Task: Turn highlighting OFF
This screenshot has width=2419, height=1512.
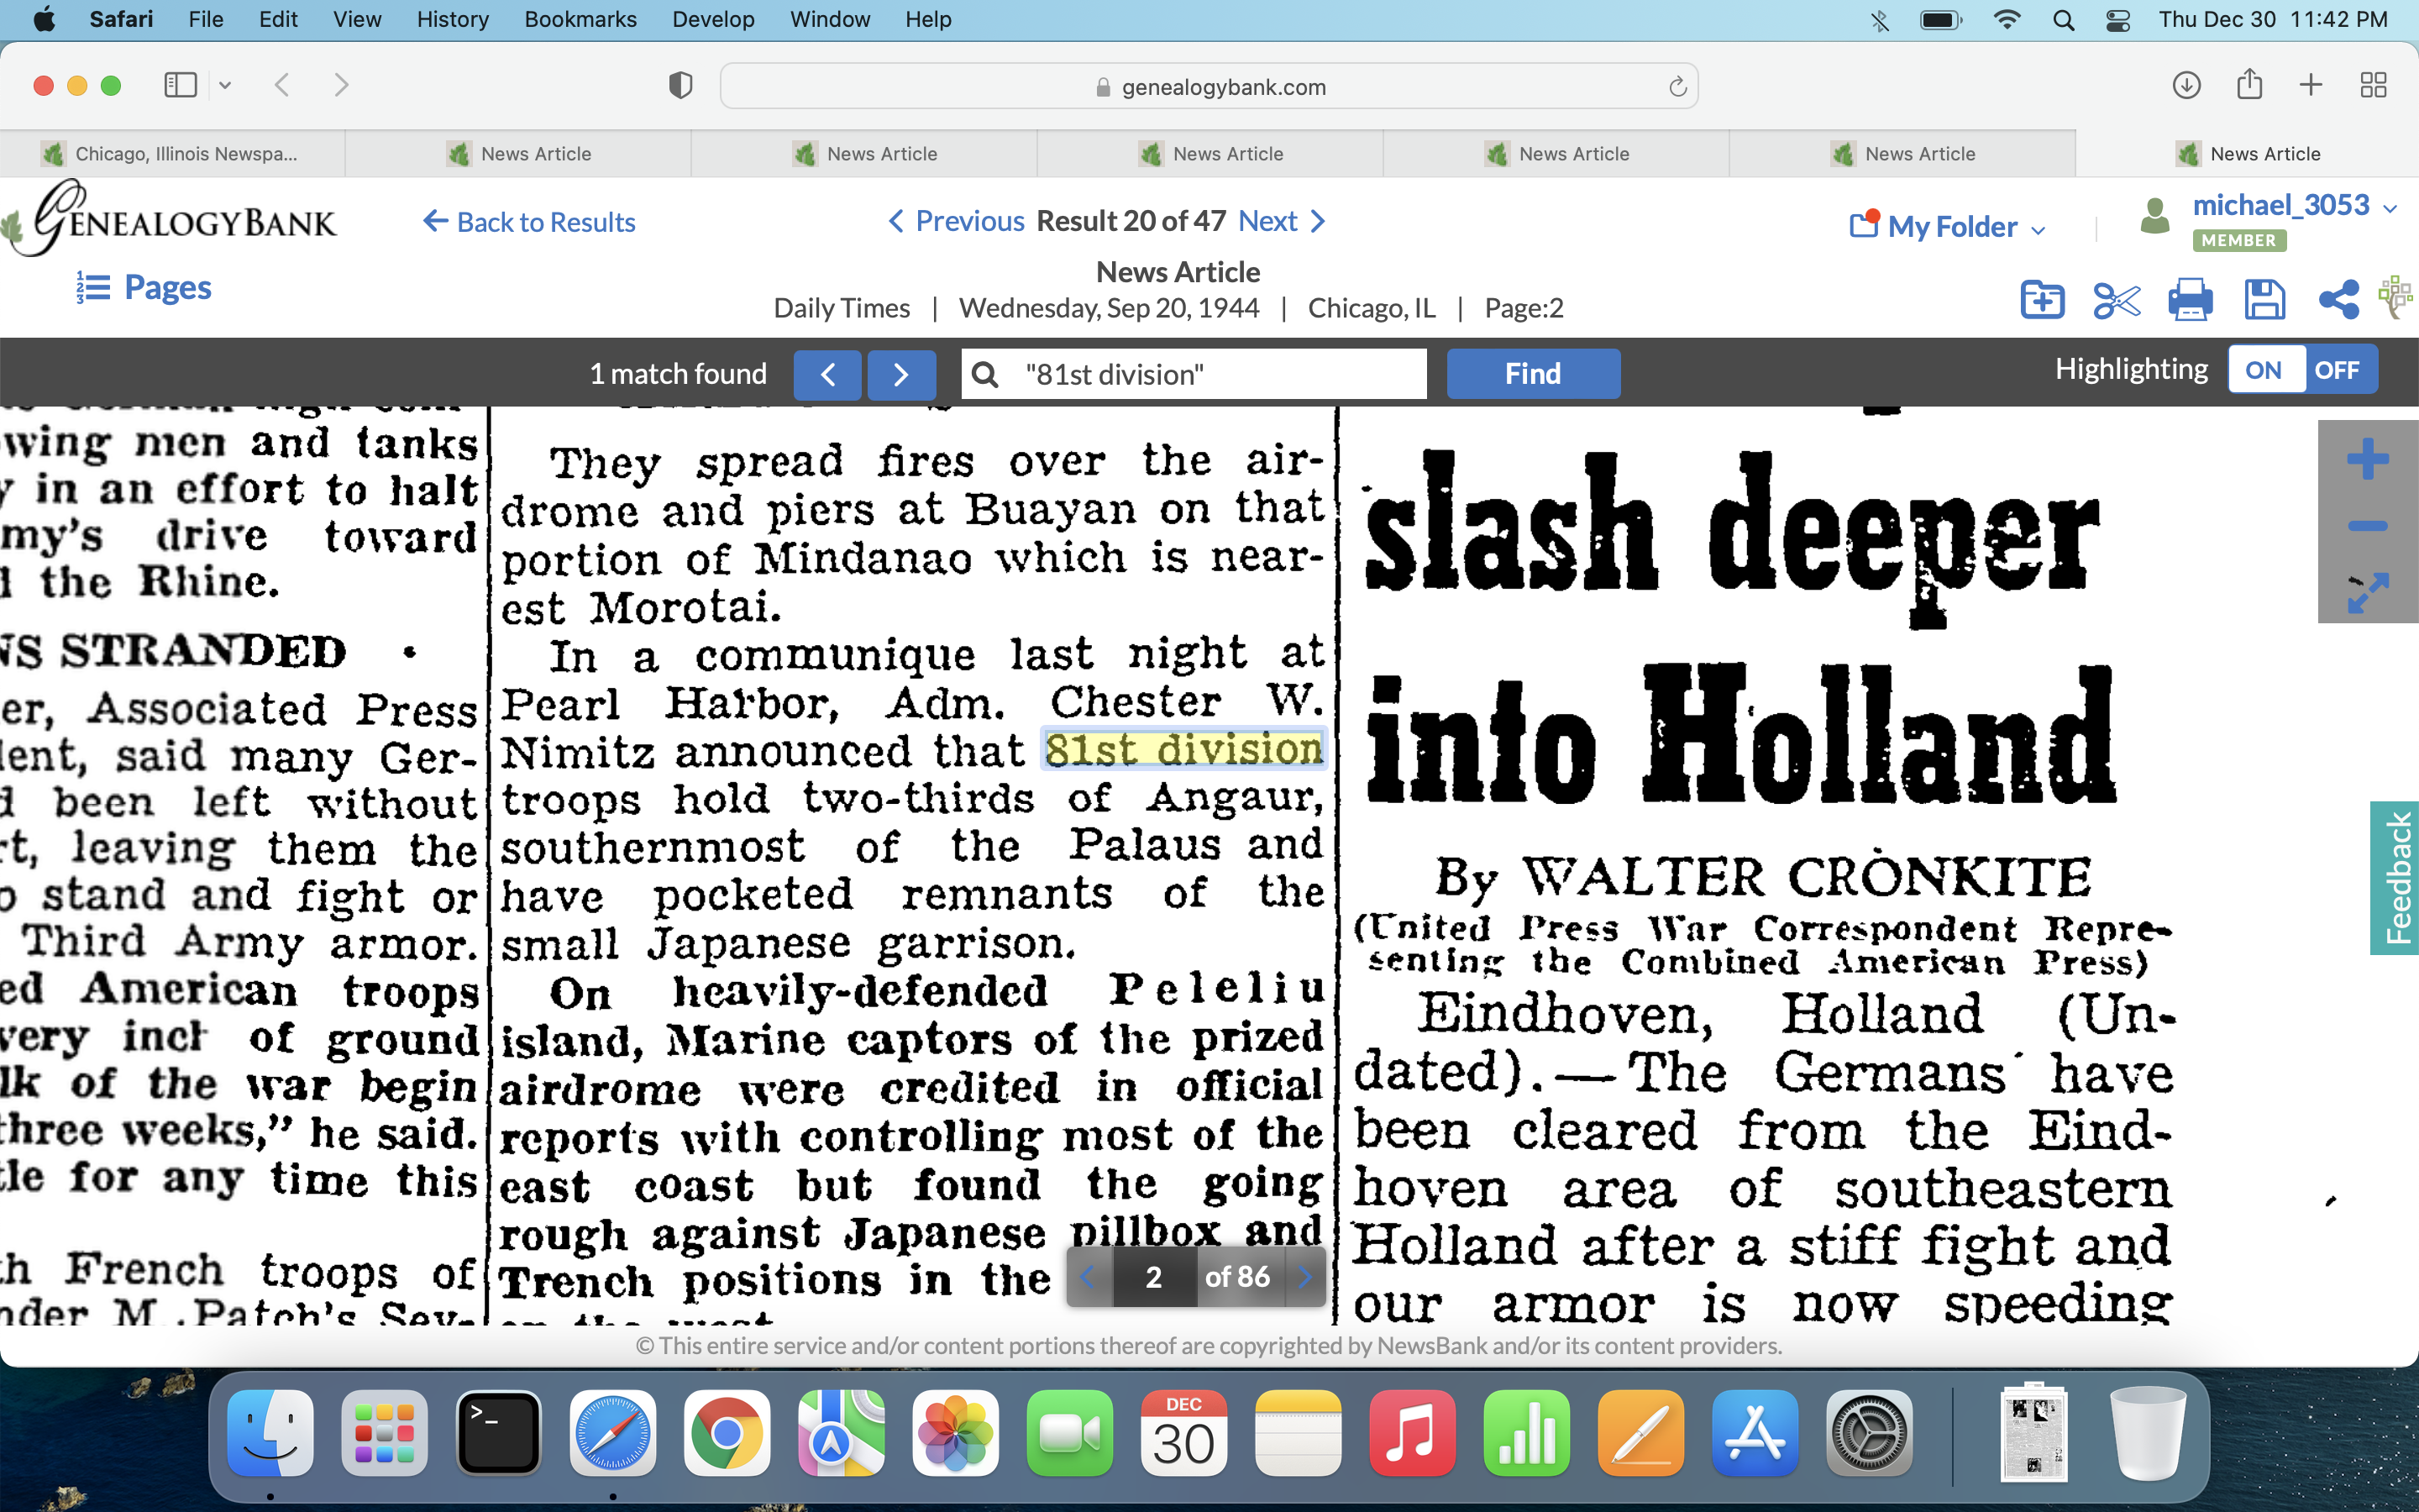Action: [x=2336, y=371]
